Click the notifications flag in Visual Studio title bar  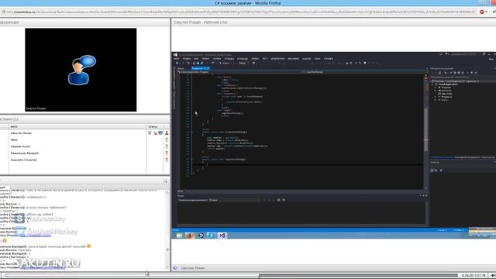click(x=447, y=54)
